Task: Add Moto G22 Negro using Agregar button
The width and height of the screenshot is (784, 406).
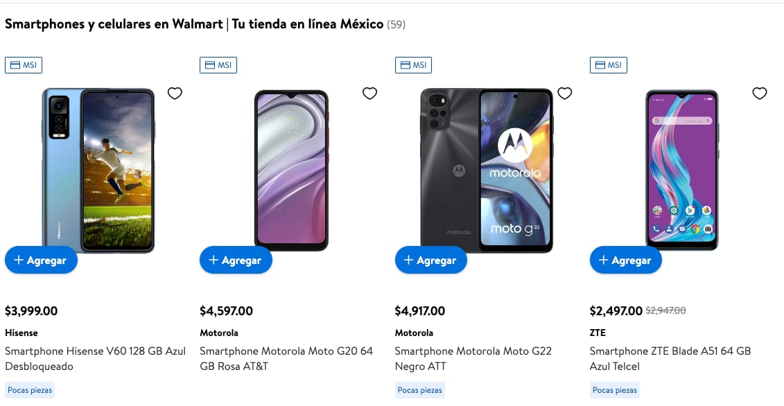Action: pos(431,261)
